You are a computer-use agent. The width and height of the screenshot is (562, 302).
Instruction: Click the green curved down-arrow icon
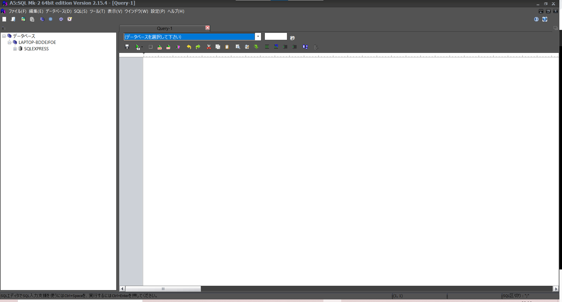(256, 47)
